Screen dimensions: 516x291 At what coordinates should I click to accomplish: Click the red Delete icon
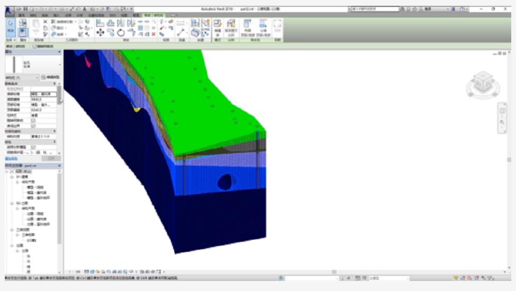point(154,34)
